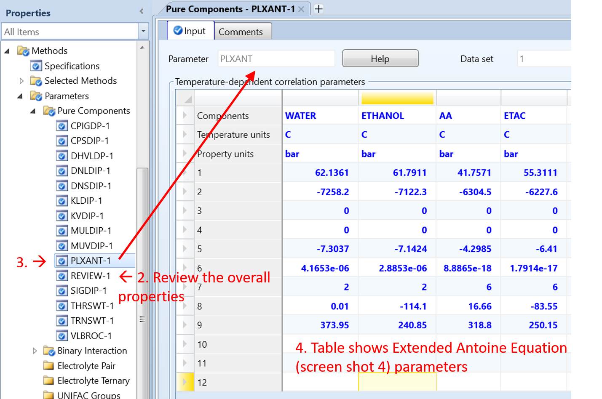Open the REVIEW-1 form icon
This screenshot has height=399, width=602.
[x=62, y=276]
